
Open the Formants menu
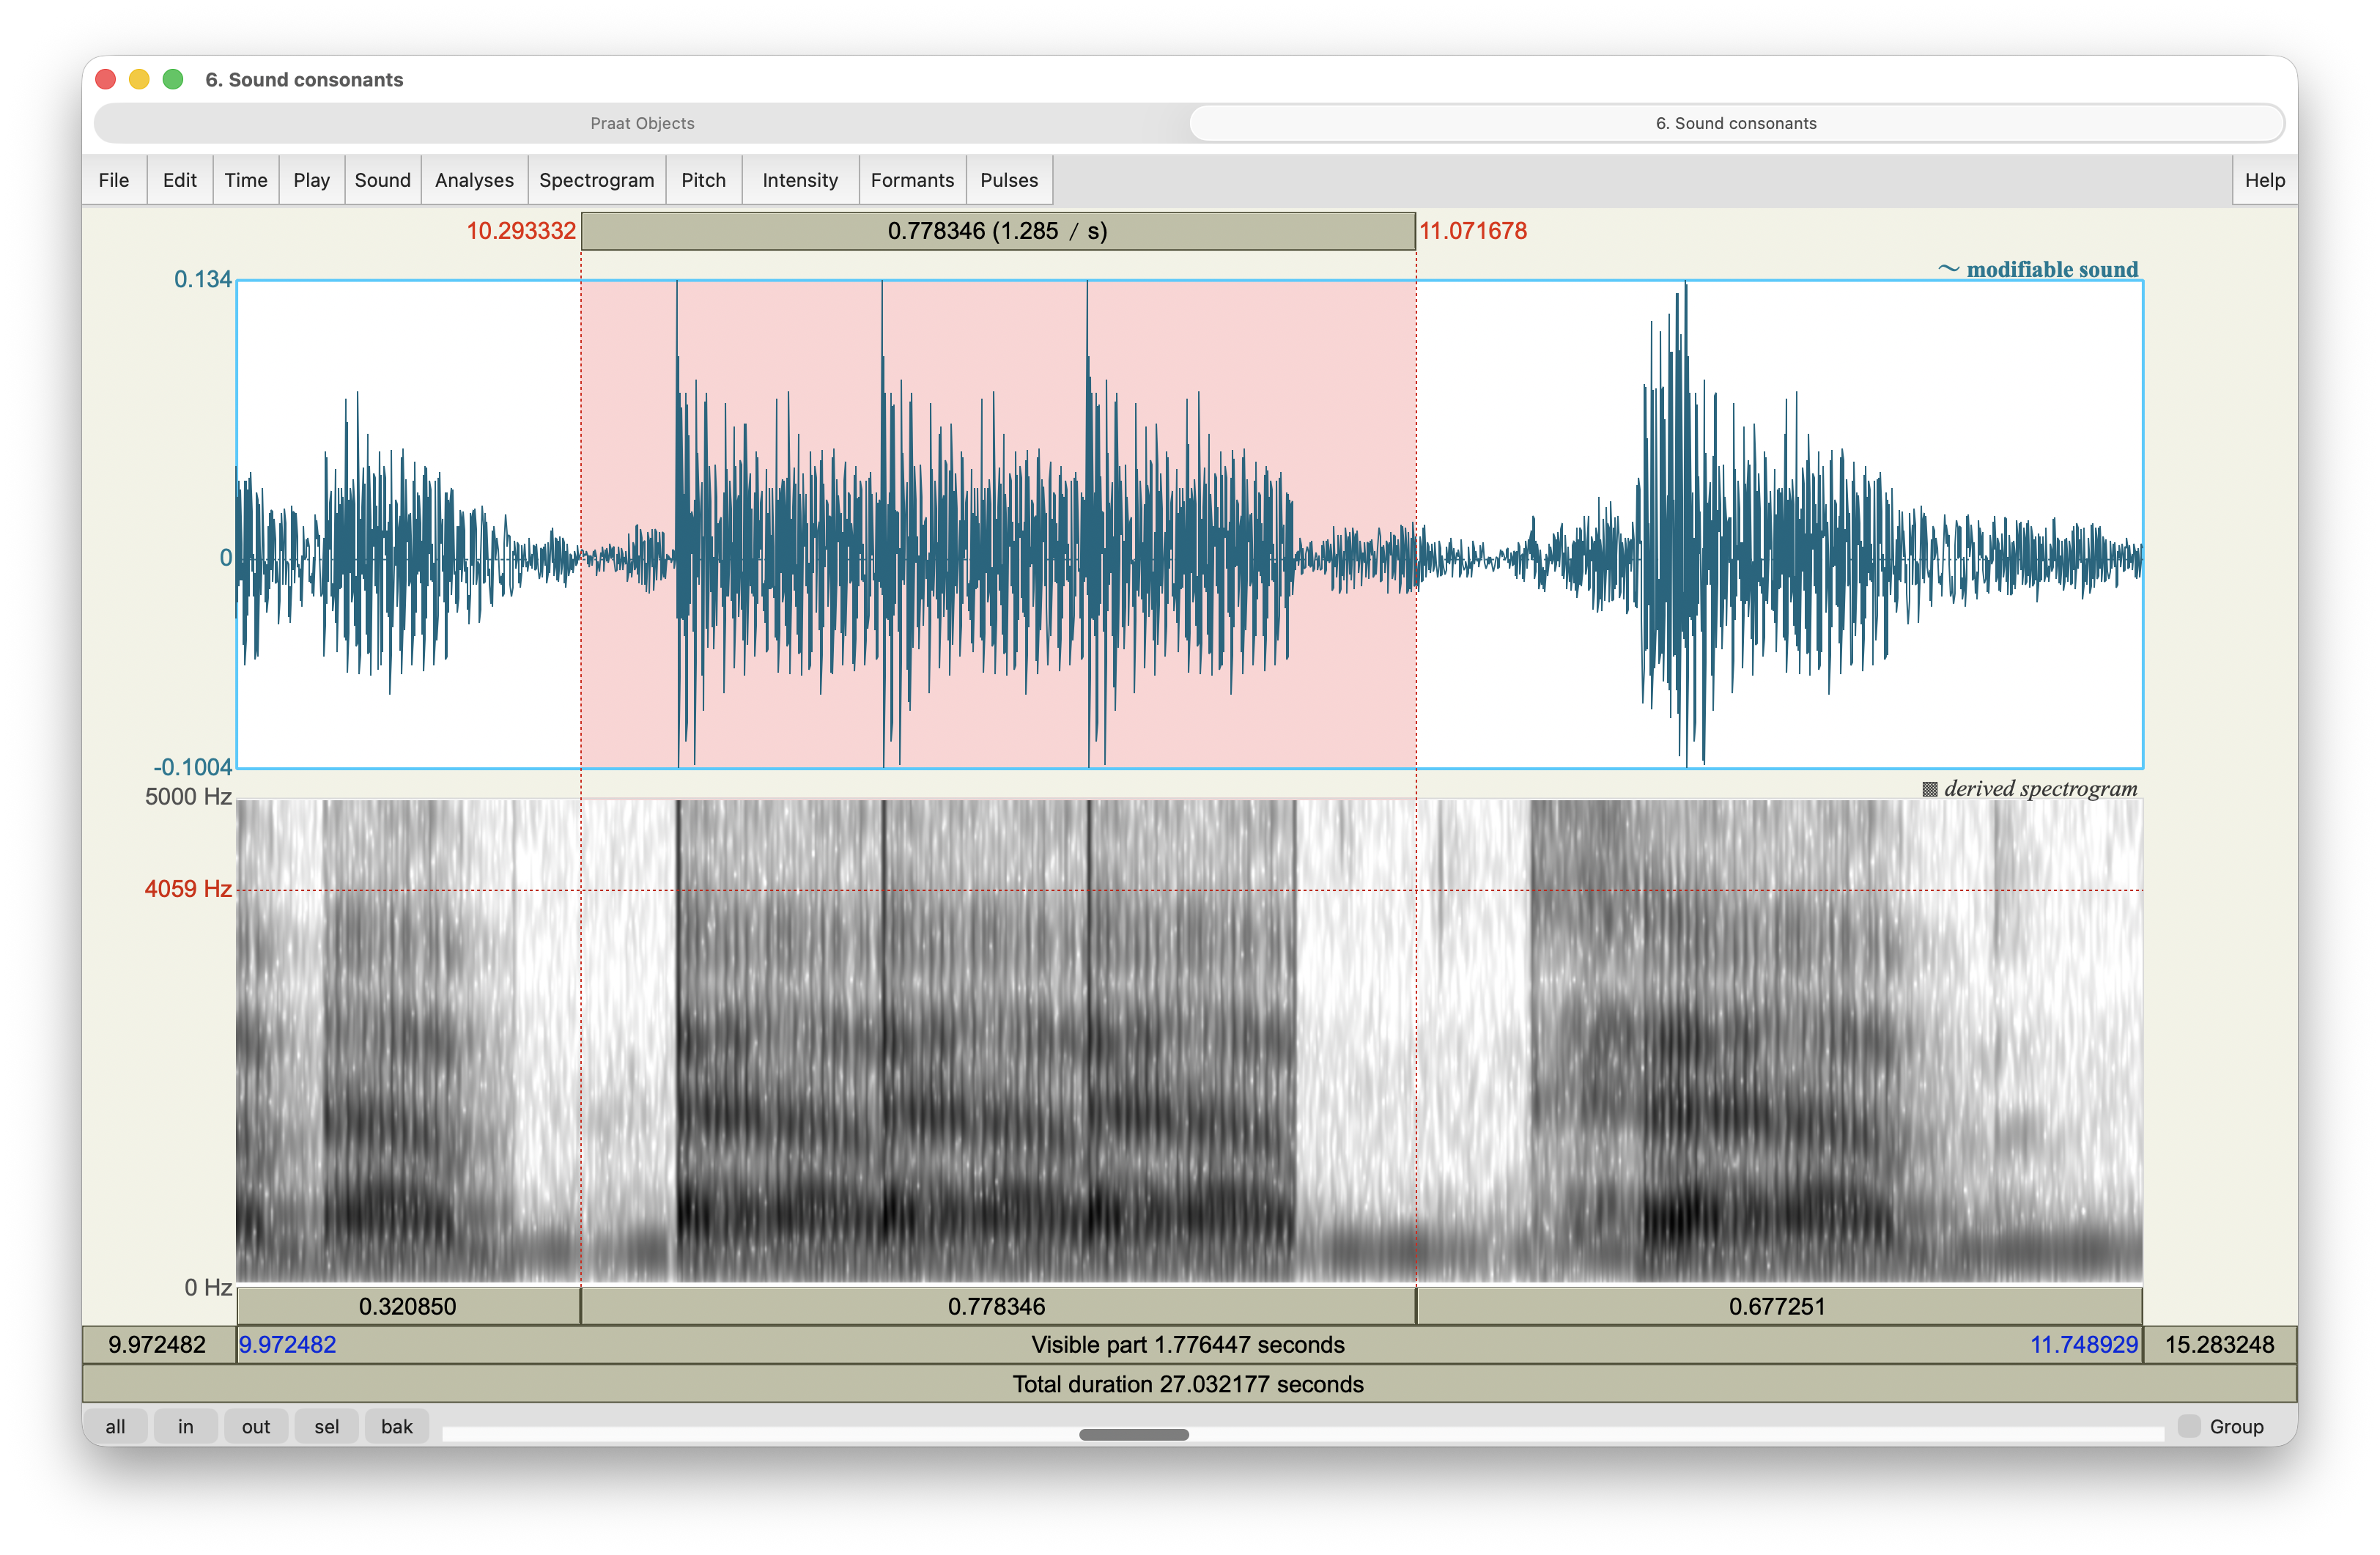pos(913,180)
